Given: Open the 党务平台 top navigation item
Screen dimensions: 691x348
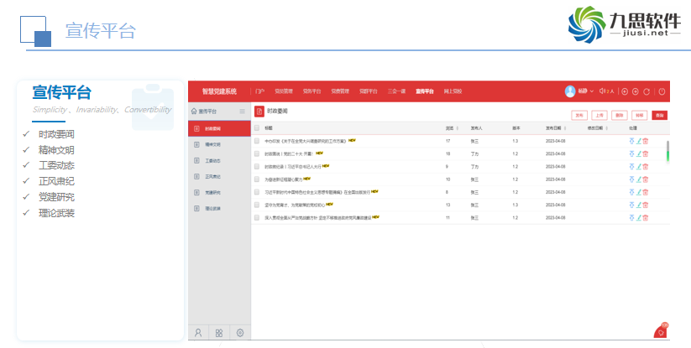Looking at the screenshot, I should tap(311, 91).
